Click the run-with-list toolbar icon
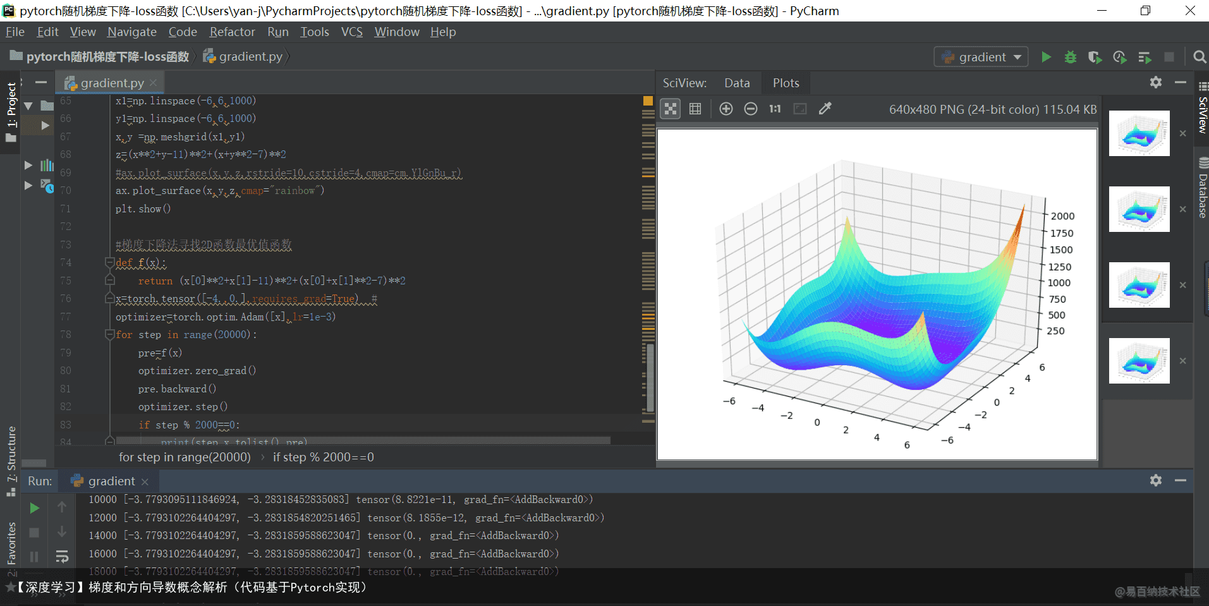Viewport: 1209px width, 606px height. pos(1145,57)
